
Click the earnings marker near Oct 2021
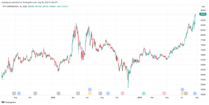[x=35, y=93]
